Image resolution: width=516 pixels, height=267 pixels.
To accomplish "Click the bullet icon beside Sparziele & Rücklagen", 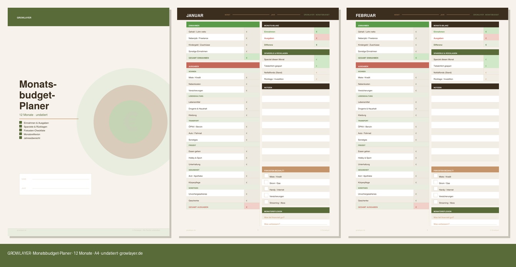I will click(20, 126).
